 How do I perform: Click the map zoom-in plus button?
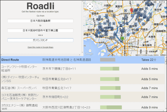pyautogui.click(x=90, y=22)
